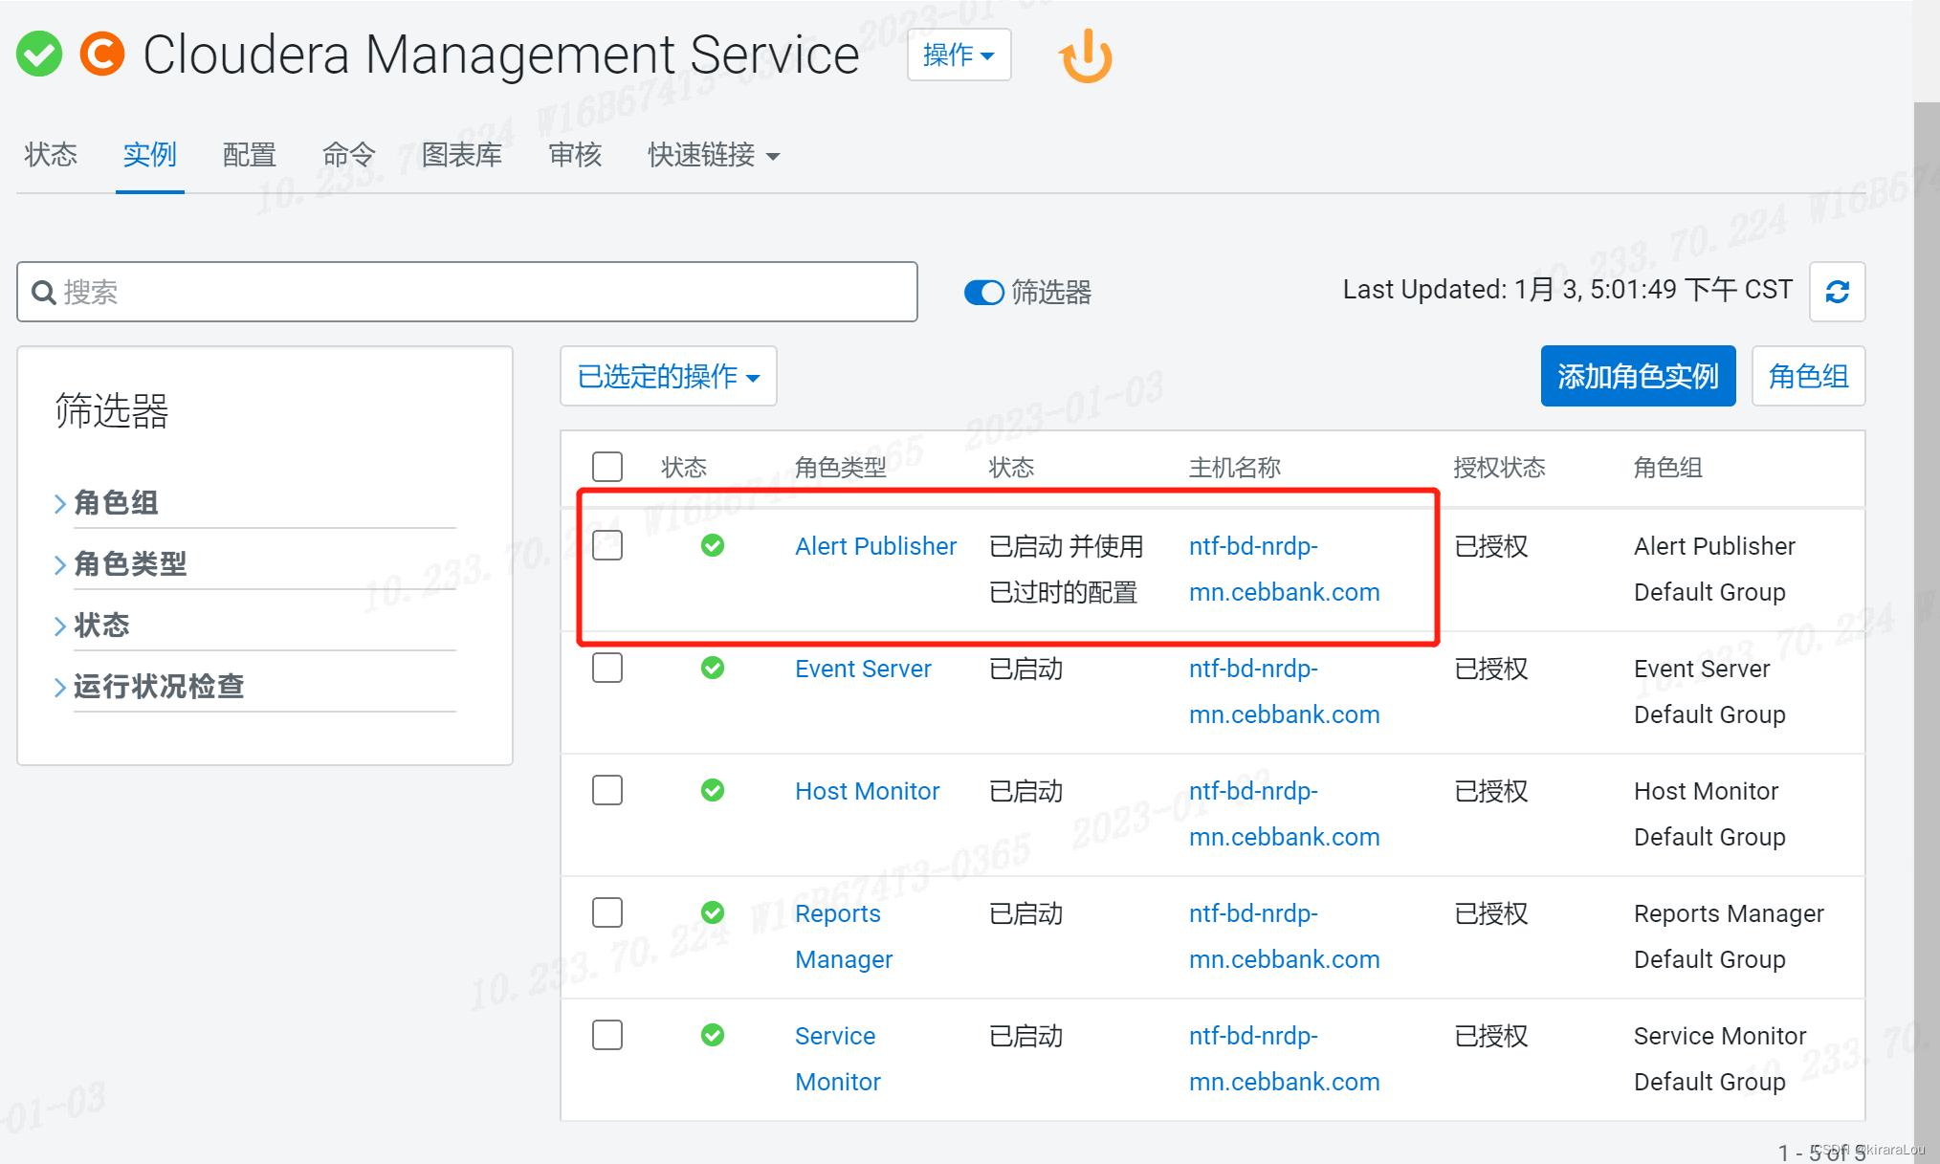Open the 已选定的操作 dropdown
The height and width of the screenshot is (1164, 1940).
(668, 376)
